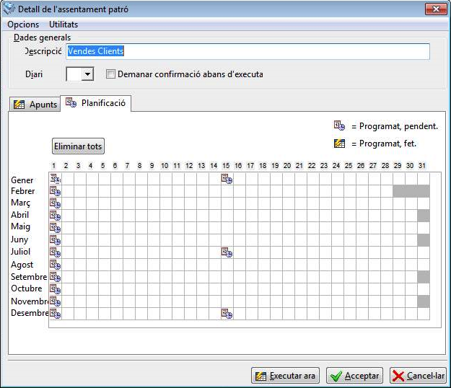Image resolution: width=451 pixels, height=388 pixels.
Task: Click the Març day 16 cell
Action: point(240,203)
